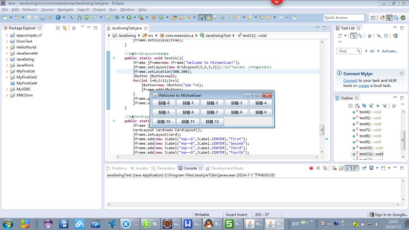The height and width of the screenshot is (230, 409).
Task: Toggle Show Whitespace Characters pilcrow icon
Action: [x=229, y=18]
